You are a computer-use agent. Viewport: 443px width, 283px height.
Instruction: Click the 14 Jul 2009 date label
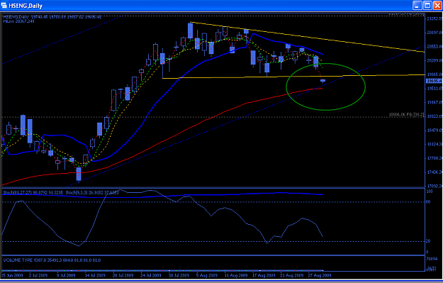(x=95, y=274)
